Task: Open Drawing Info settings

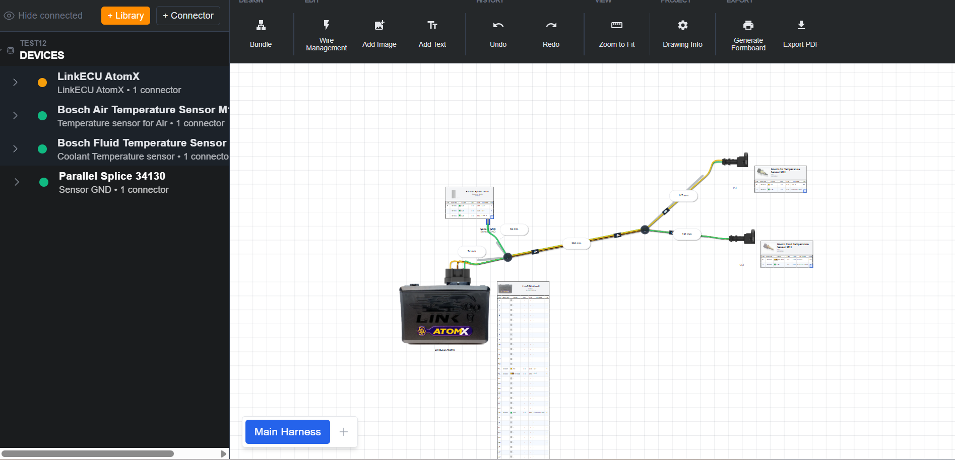Action: tap(682, 34)
